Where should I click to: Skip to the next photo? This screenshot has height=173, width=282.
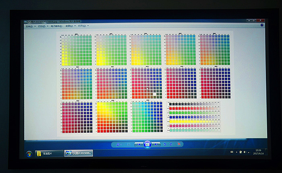tap(156, 144)
